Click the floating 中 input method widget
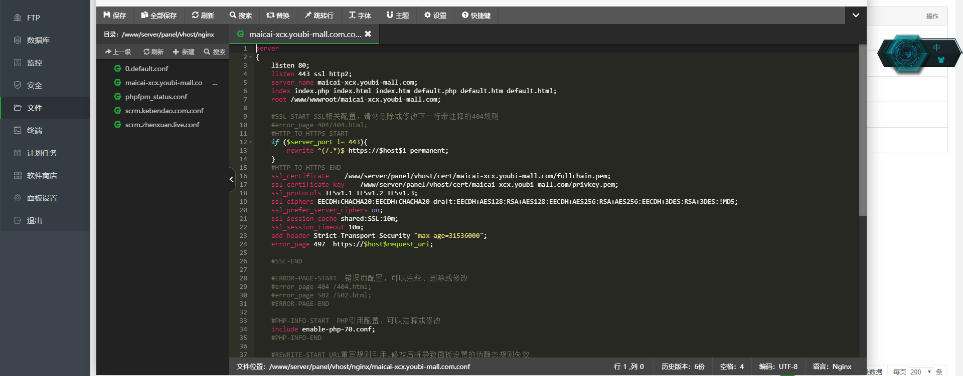963x376 pixels. [936, 48]
